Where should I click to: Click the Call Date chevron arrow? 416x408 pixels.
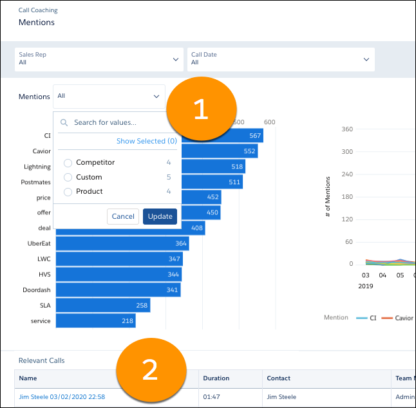tap(366, 59)
